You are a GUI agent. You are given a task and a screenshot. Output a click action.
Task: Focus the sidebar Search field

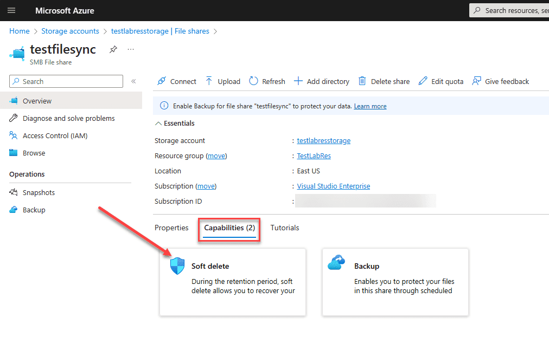66,81
